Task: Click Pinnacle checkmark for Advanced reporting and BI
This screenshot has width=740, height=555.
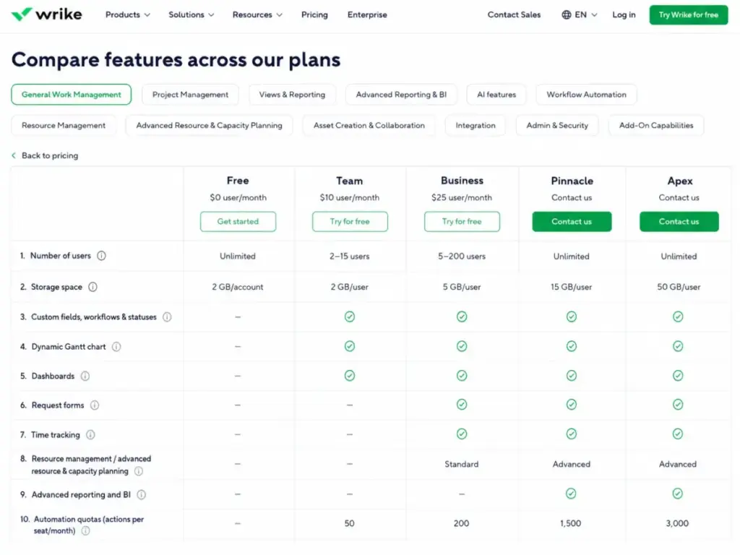Action: click(571, 494)
